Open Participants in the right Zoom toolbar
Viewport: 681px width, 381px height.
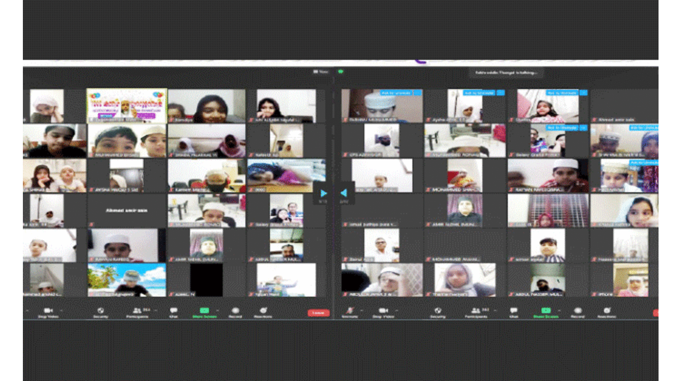coord(476,311)
